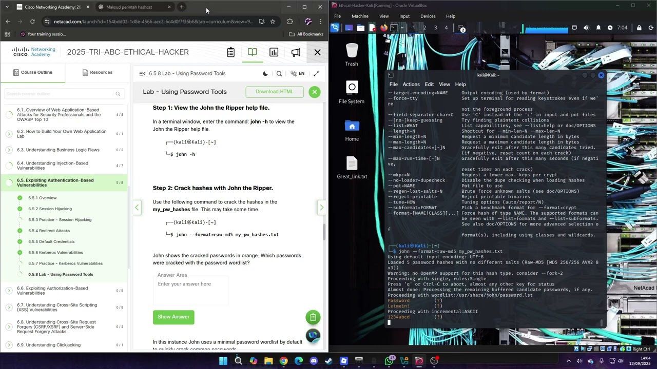Switch to the Maksud perintah hashcat browser tab

pyautogui.click(x=134, y=7)
